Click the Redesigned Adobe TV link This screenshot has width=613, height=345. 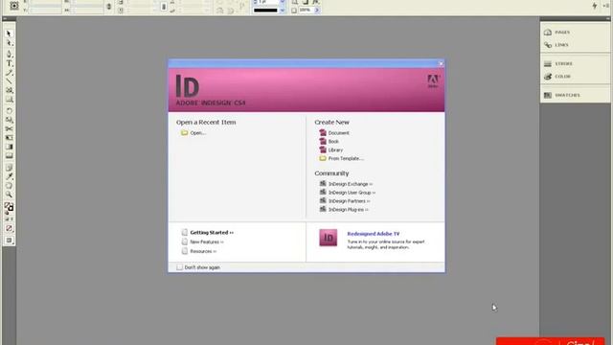pos(374,234)
